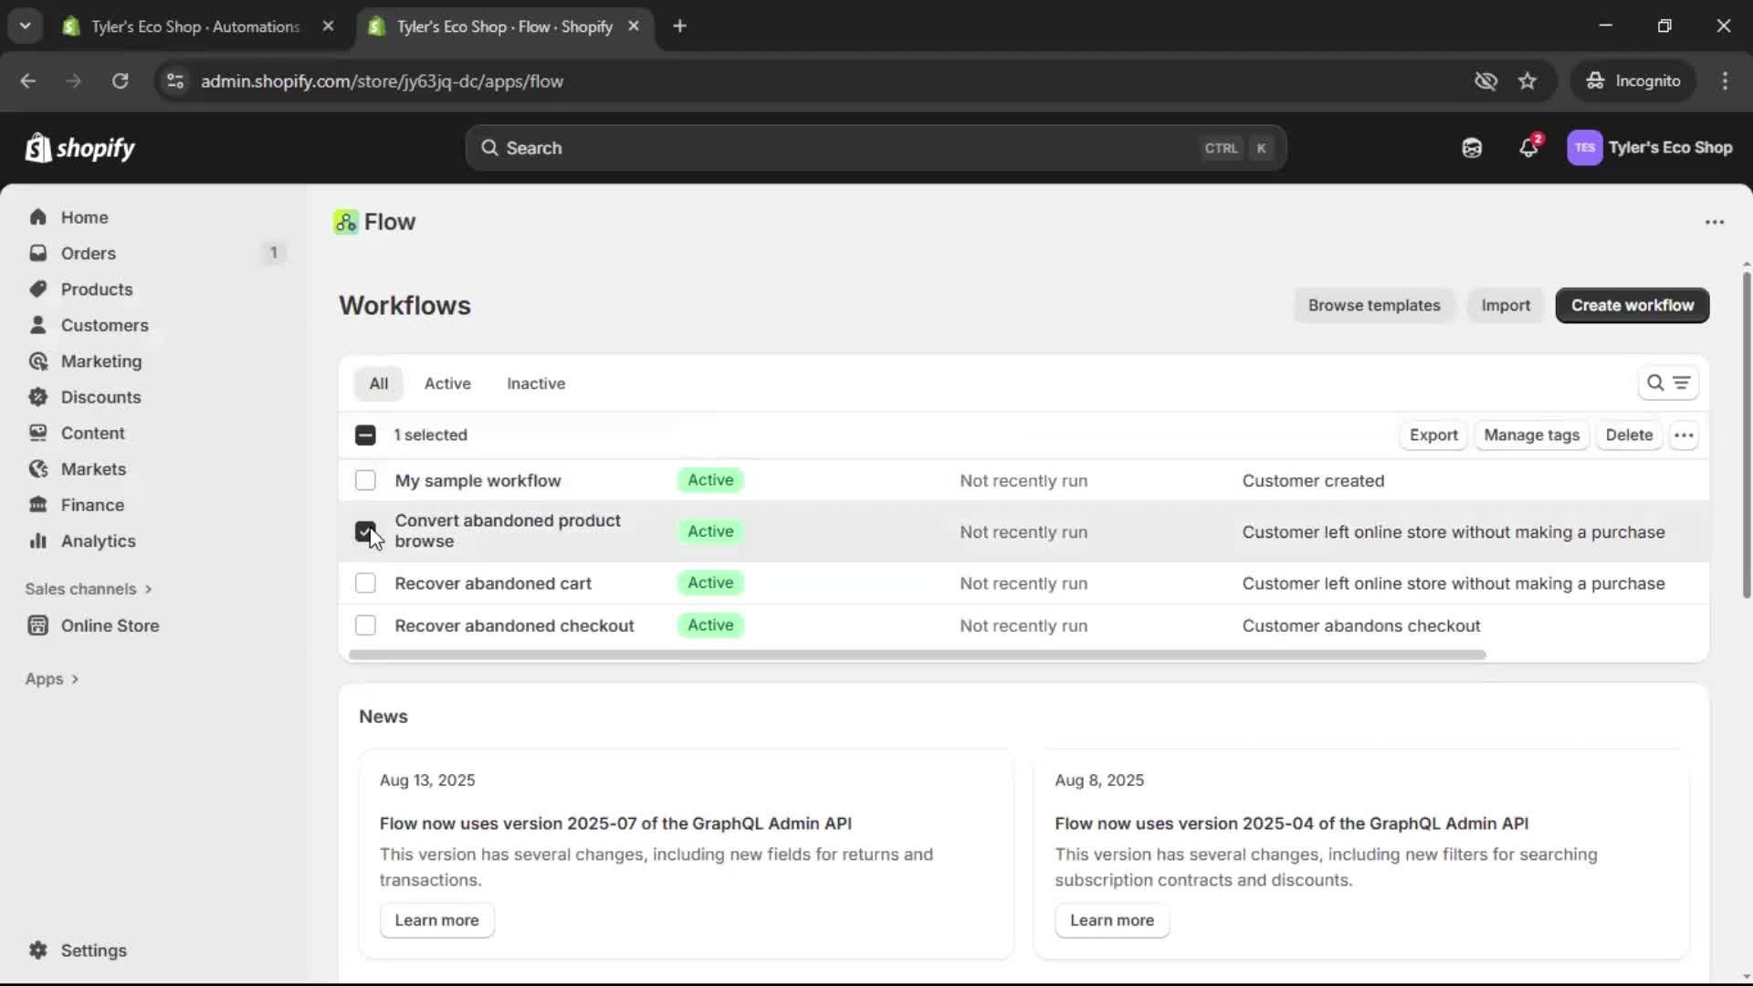Open the Marketing section in the sidebar
The height and width of the screenshot is (986, 1753).
pos(100,361)
